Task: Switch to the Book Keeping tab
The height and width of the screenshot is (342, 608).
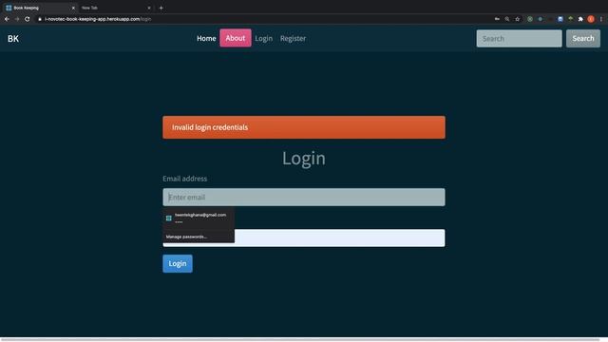Action: tap(39, 8)
